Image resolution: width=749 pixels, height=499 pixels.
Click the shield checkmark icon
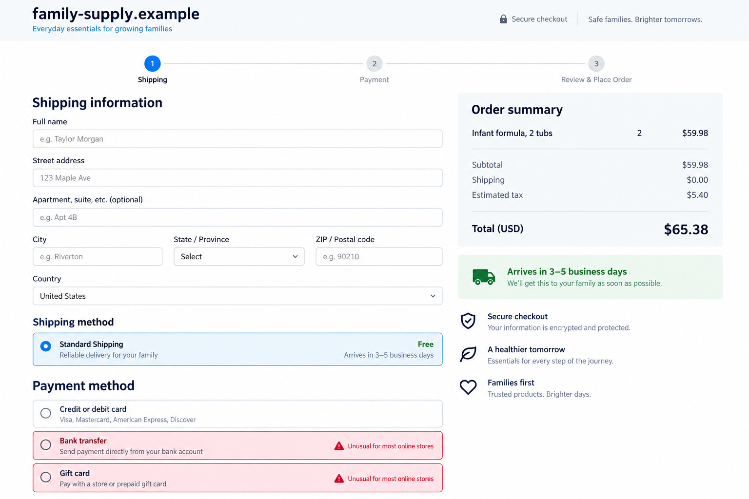click(468, 321)
